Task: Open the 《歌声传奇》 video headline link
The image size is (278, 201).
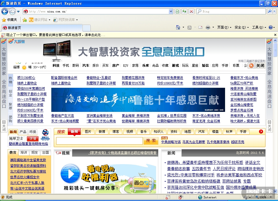Action: click(123, 153)
